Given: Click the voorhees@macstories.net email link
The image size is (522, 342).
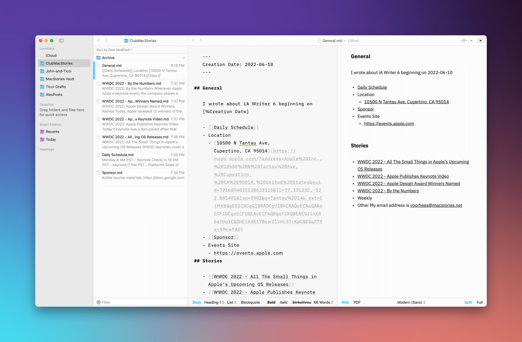Looking at the screenshot, I should click(x=436, y=205).
